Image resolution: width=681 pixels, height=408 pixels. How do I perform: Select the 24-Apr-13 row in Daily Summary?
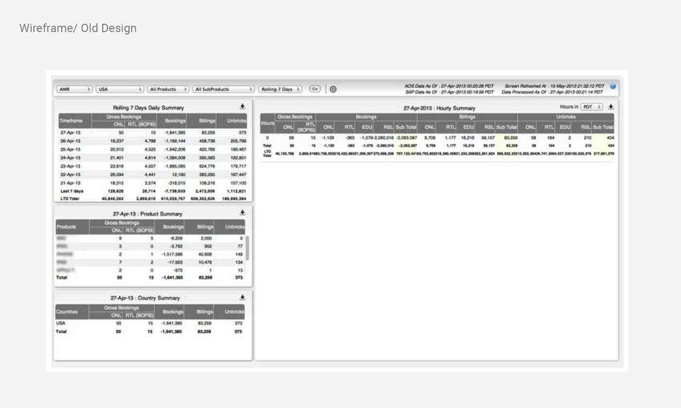pyautogui.click(x=153, y=158)
